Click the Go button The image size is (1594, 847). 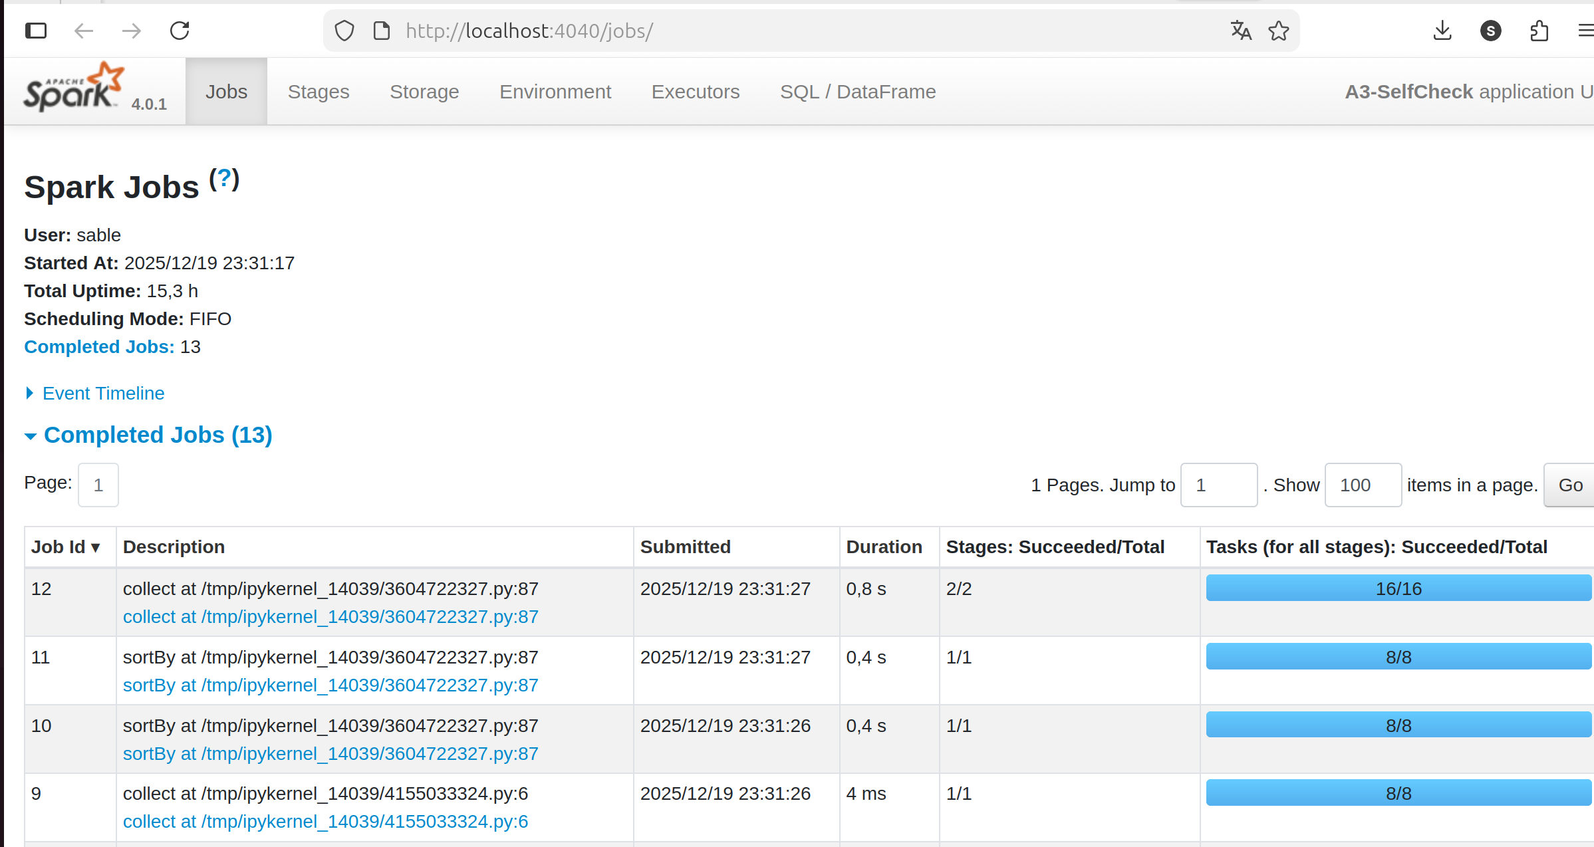(1569, 485)
